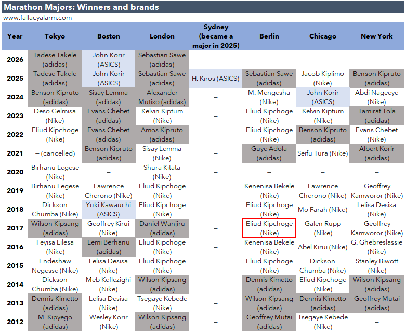
Task: Click 'Sebastian Sawe (adidas)' under Berlin in 2025
Action: tap(269, 78)
